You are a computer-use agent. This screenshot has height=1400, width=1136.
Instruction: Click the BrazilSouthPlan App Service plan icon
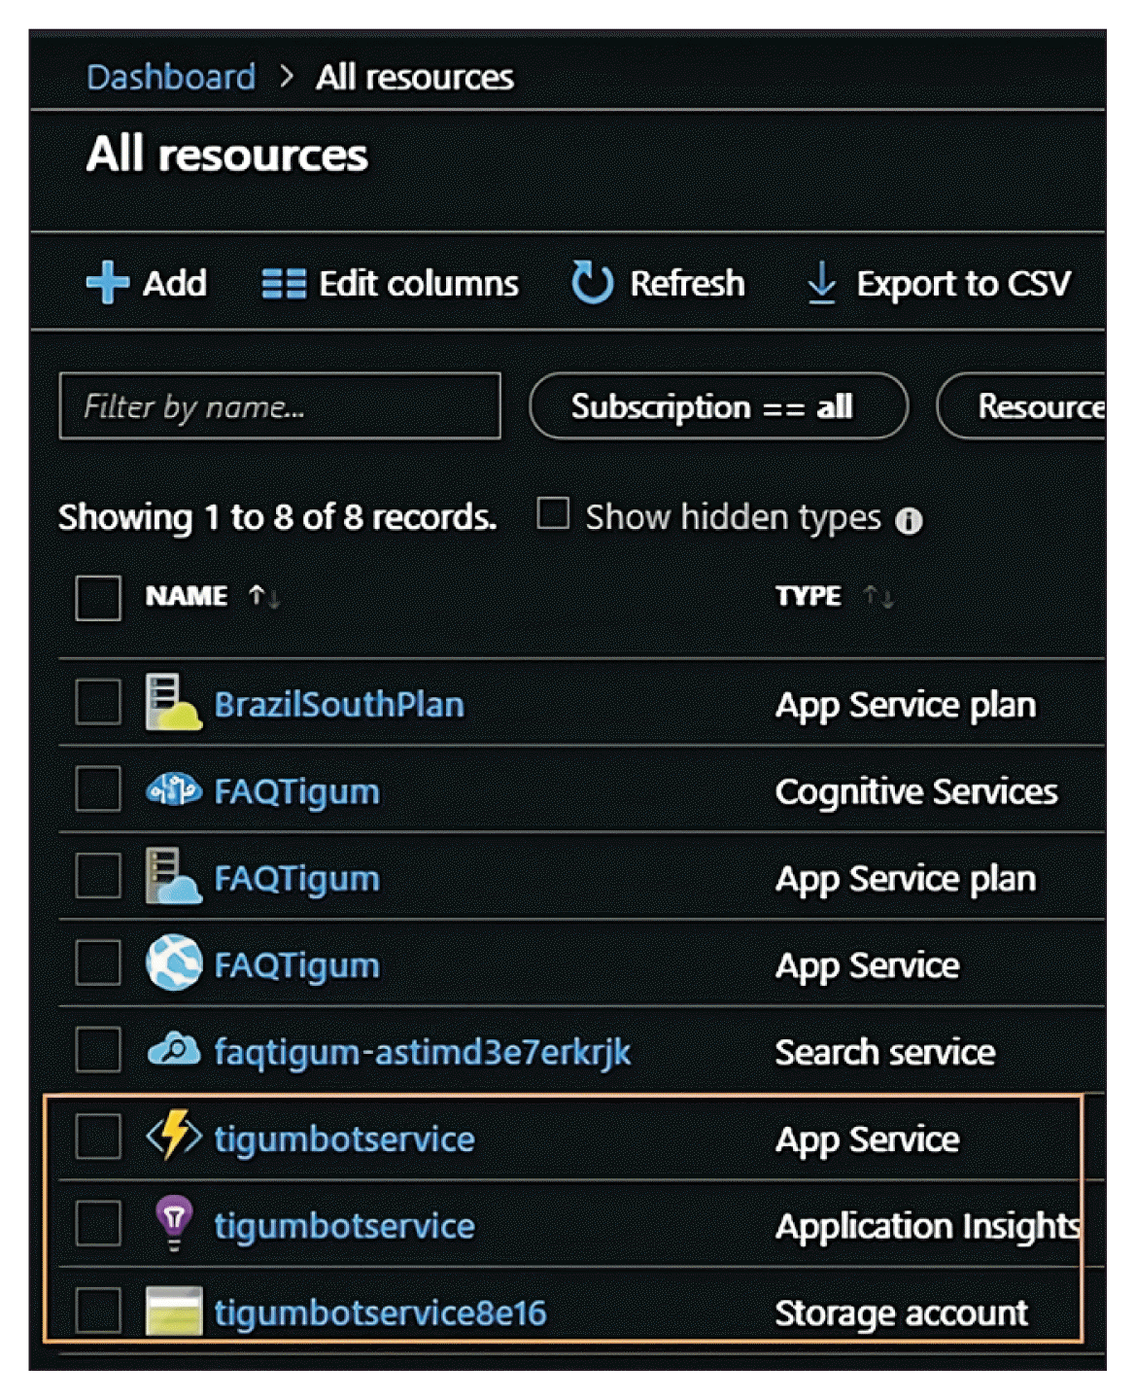(x=172, y=703)
